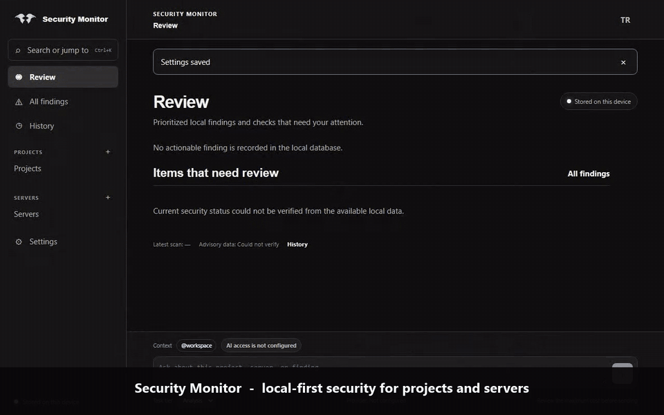Open the Review sidebar item
Viewport: 664px width, 415px height.
(63, 77)
